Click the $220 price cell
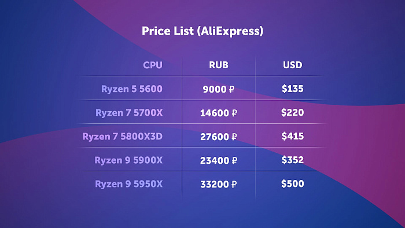405x228 pixels. [293, 112]
